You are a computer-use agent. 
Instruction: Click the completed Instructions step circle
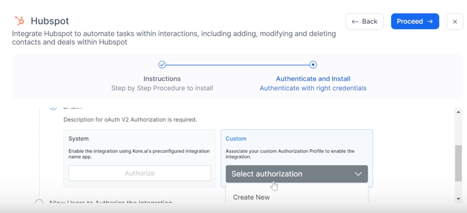tap(162, 64)
